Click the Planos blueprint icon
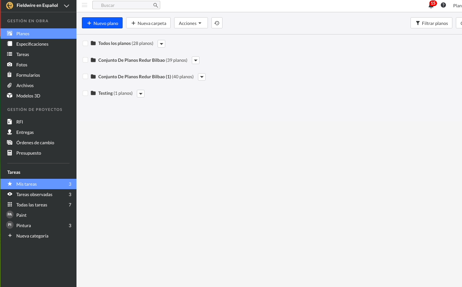This screenshot has width=462, height=287. 10,33
